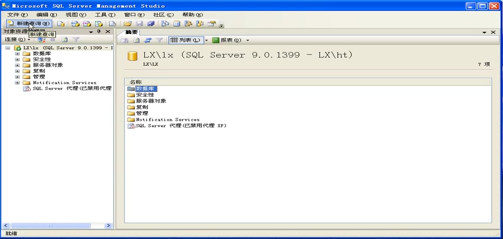Viewport: 503px width, 239px height.
Task: Open Template Explorer toolbar icon
Action: [200, 24]
